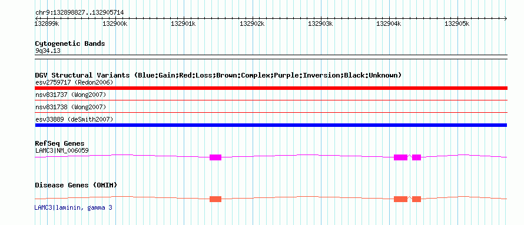Open the LAMC3|NM_006059 transcript label
The width and height of the screenshot is (524, 225).
point(62,150)
